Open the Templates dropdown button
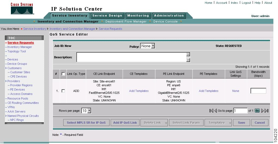Image resolution: width=278 pixels, height=144 pixels. [x=218, y=123]
